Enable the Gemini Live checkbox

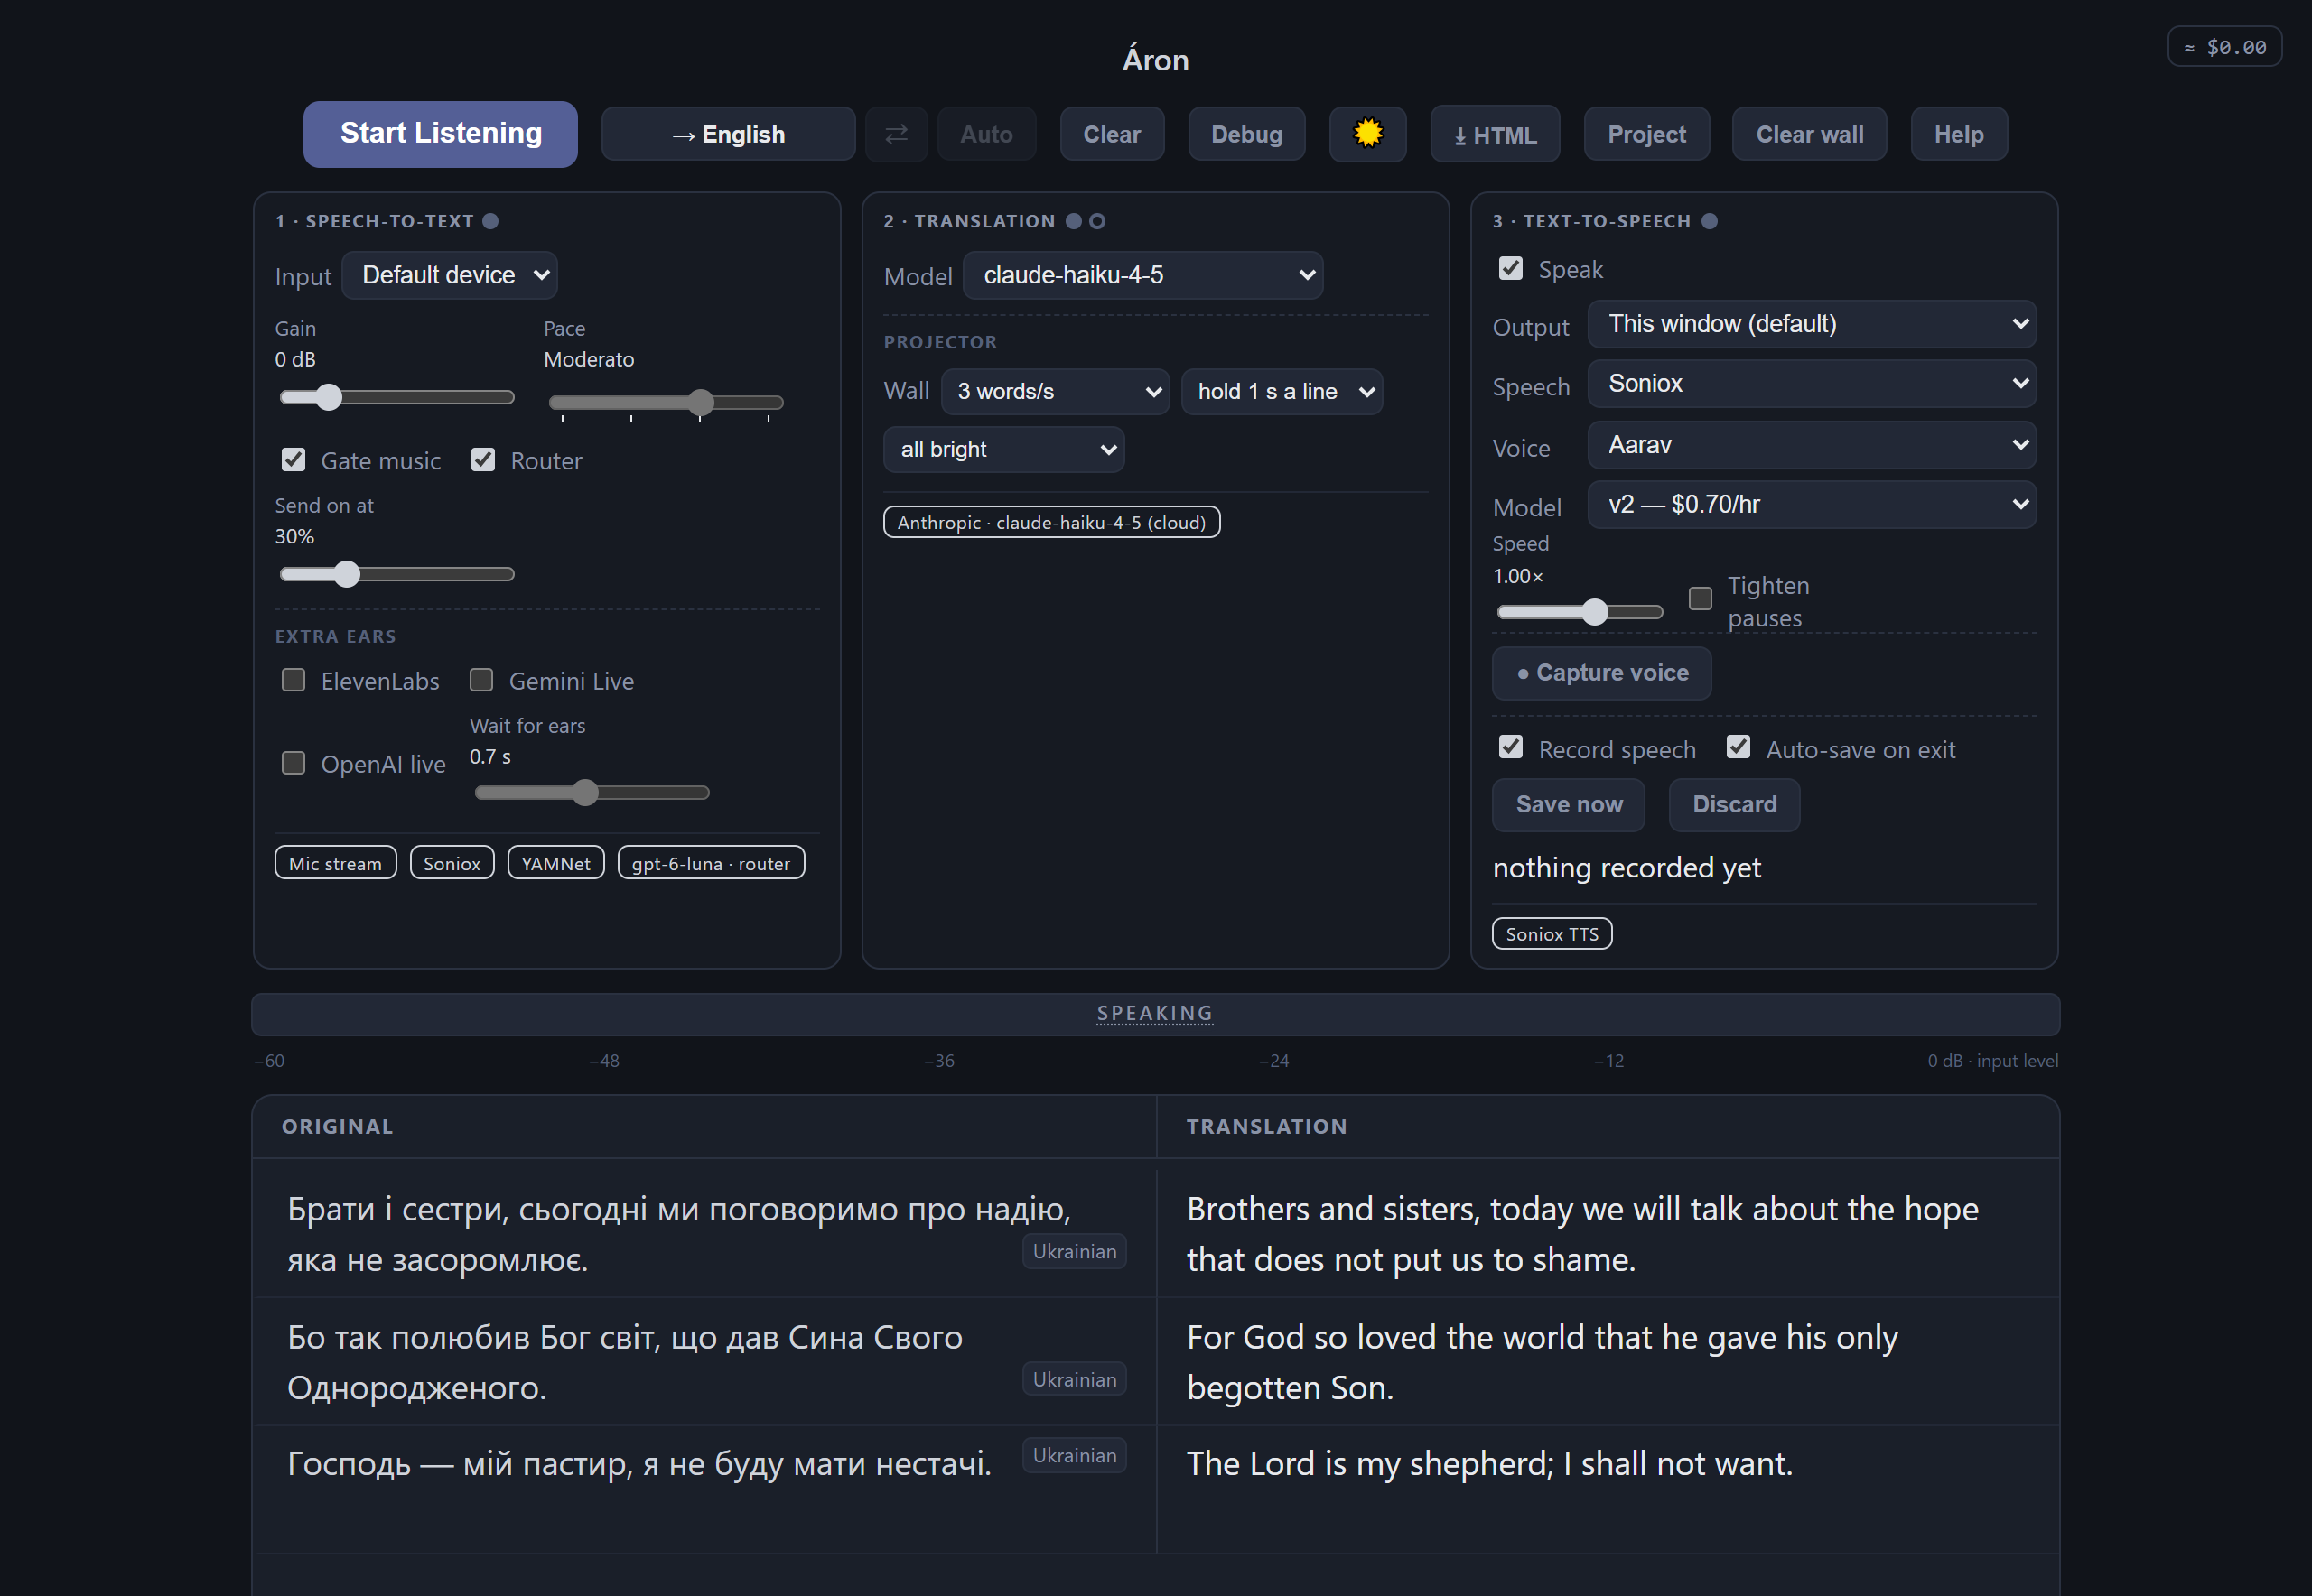(481, 680)
